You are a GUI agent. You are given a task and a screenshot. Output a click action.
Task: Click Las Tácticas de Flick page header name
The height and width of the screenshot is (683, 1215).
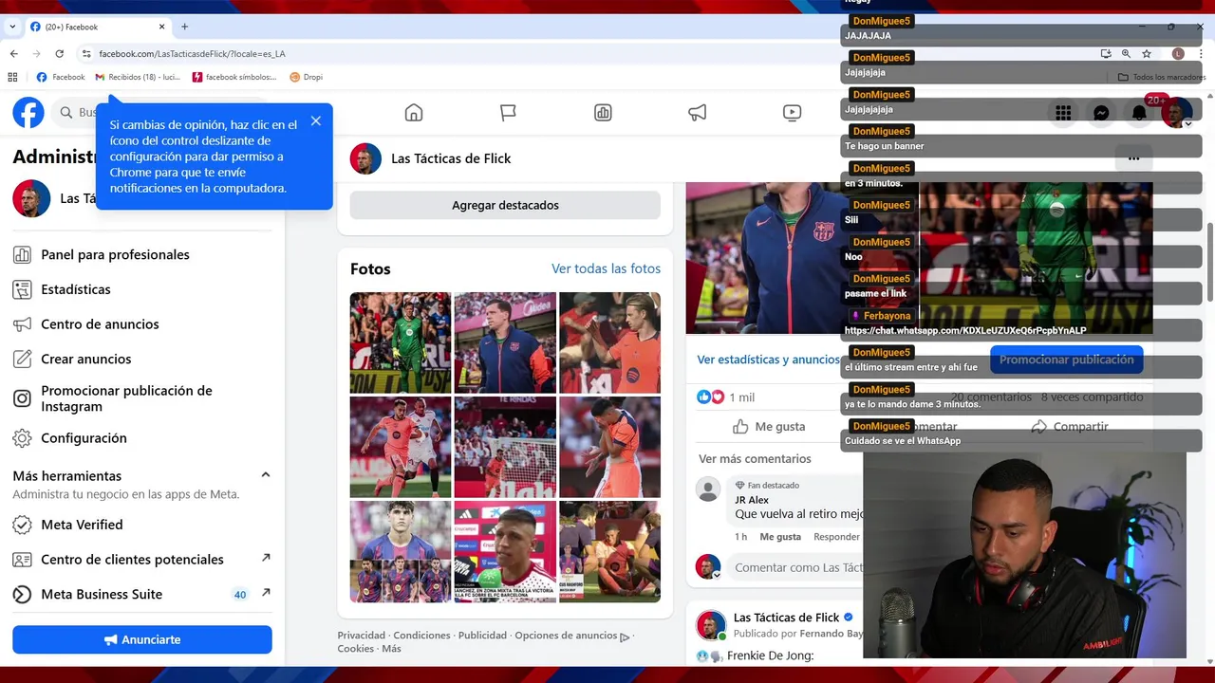(x=451, y=158)
